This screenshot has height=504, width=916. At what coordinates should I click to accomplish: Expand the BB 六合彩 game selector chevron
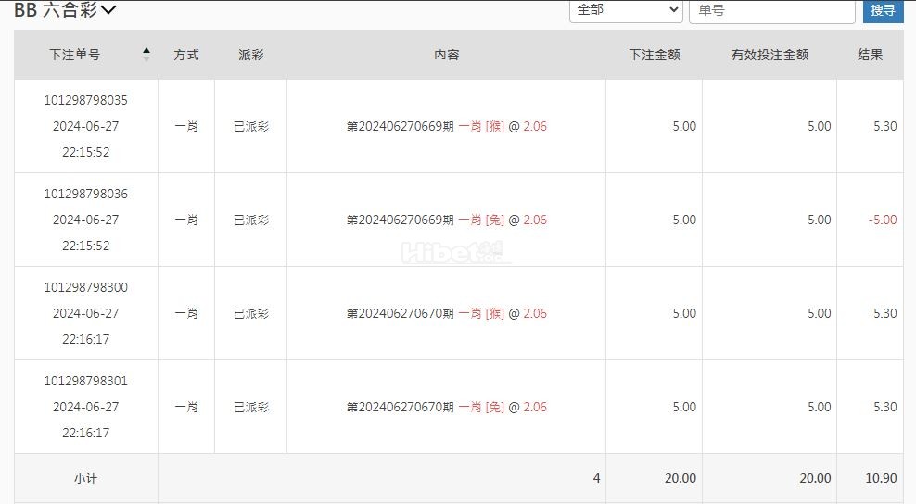[108, 10]
